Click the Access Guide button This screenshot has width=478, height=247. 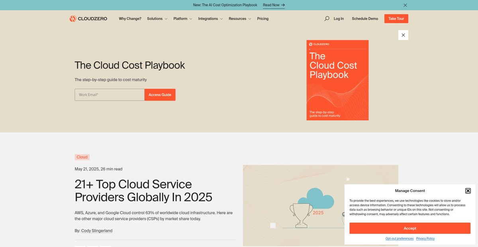[160, 95]
